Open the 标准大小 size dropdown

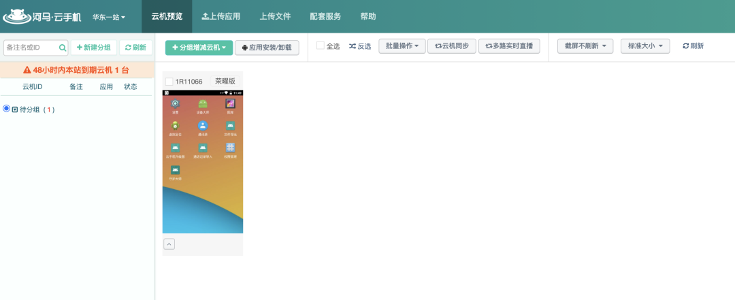pos(645,46)
